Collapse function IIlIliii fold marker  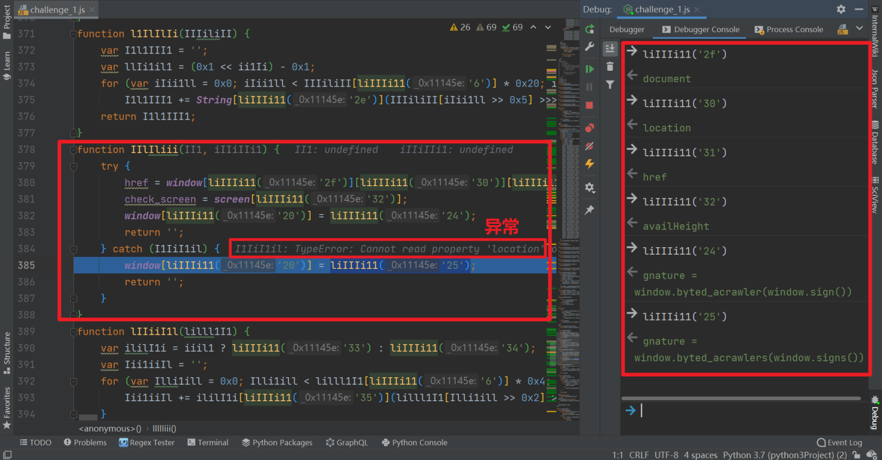pyautogui.click(x=73, y=150)
